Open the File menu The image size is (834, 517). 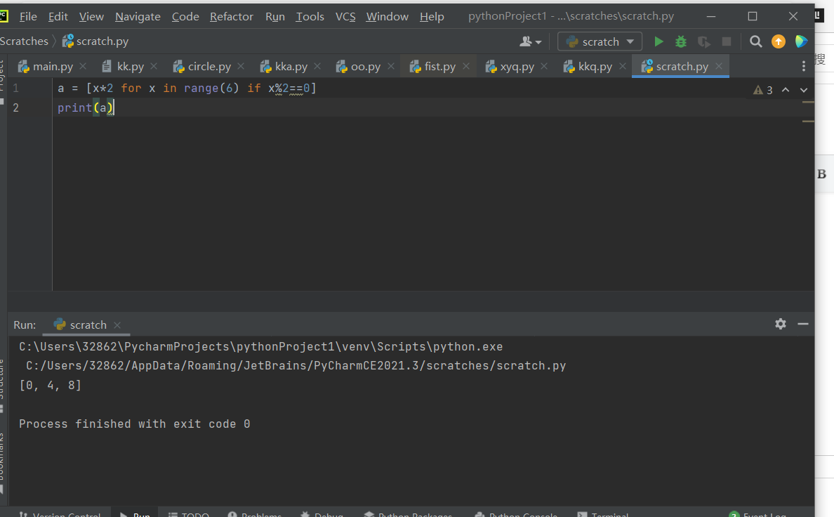[28, 16]
